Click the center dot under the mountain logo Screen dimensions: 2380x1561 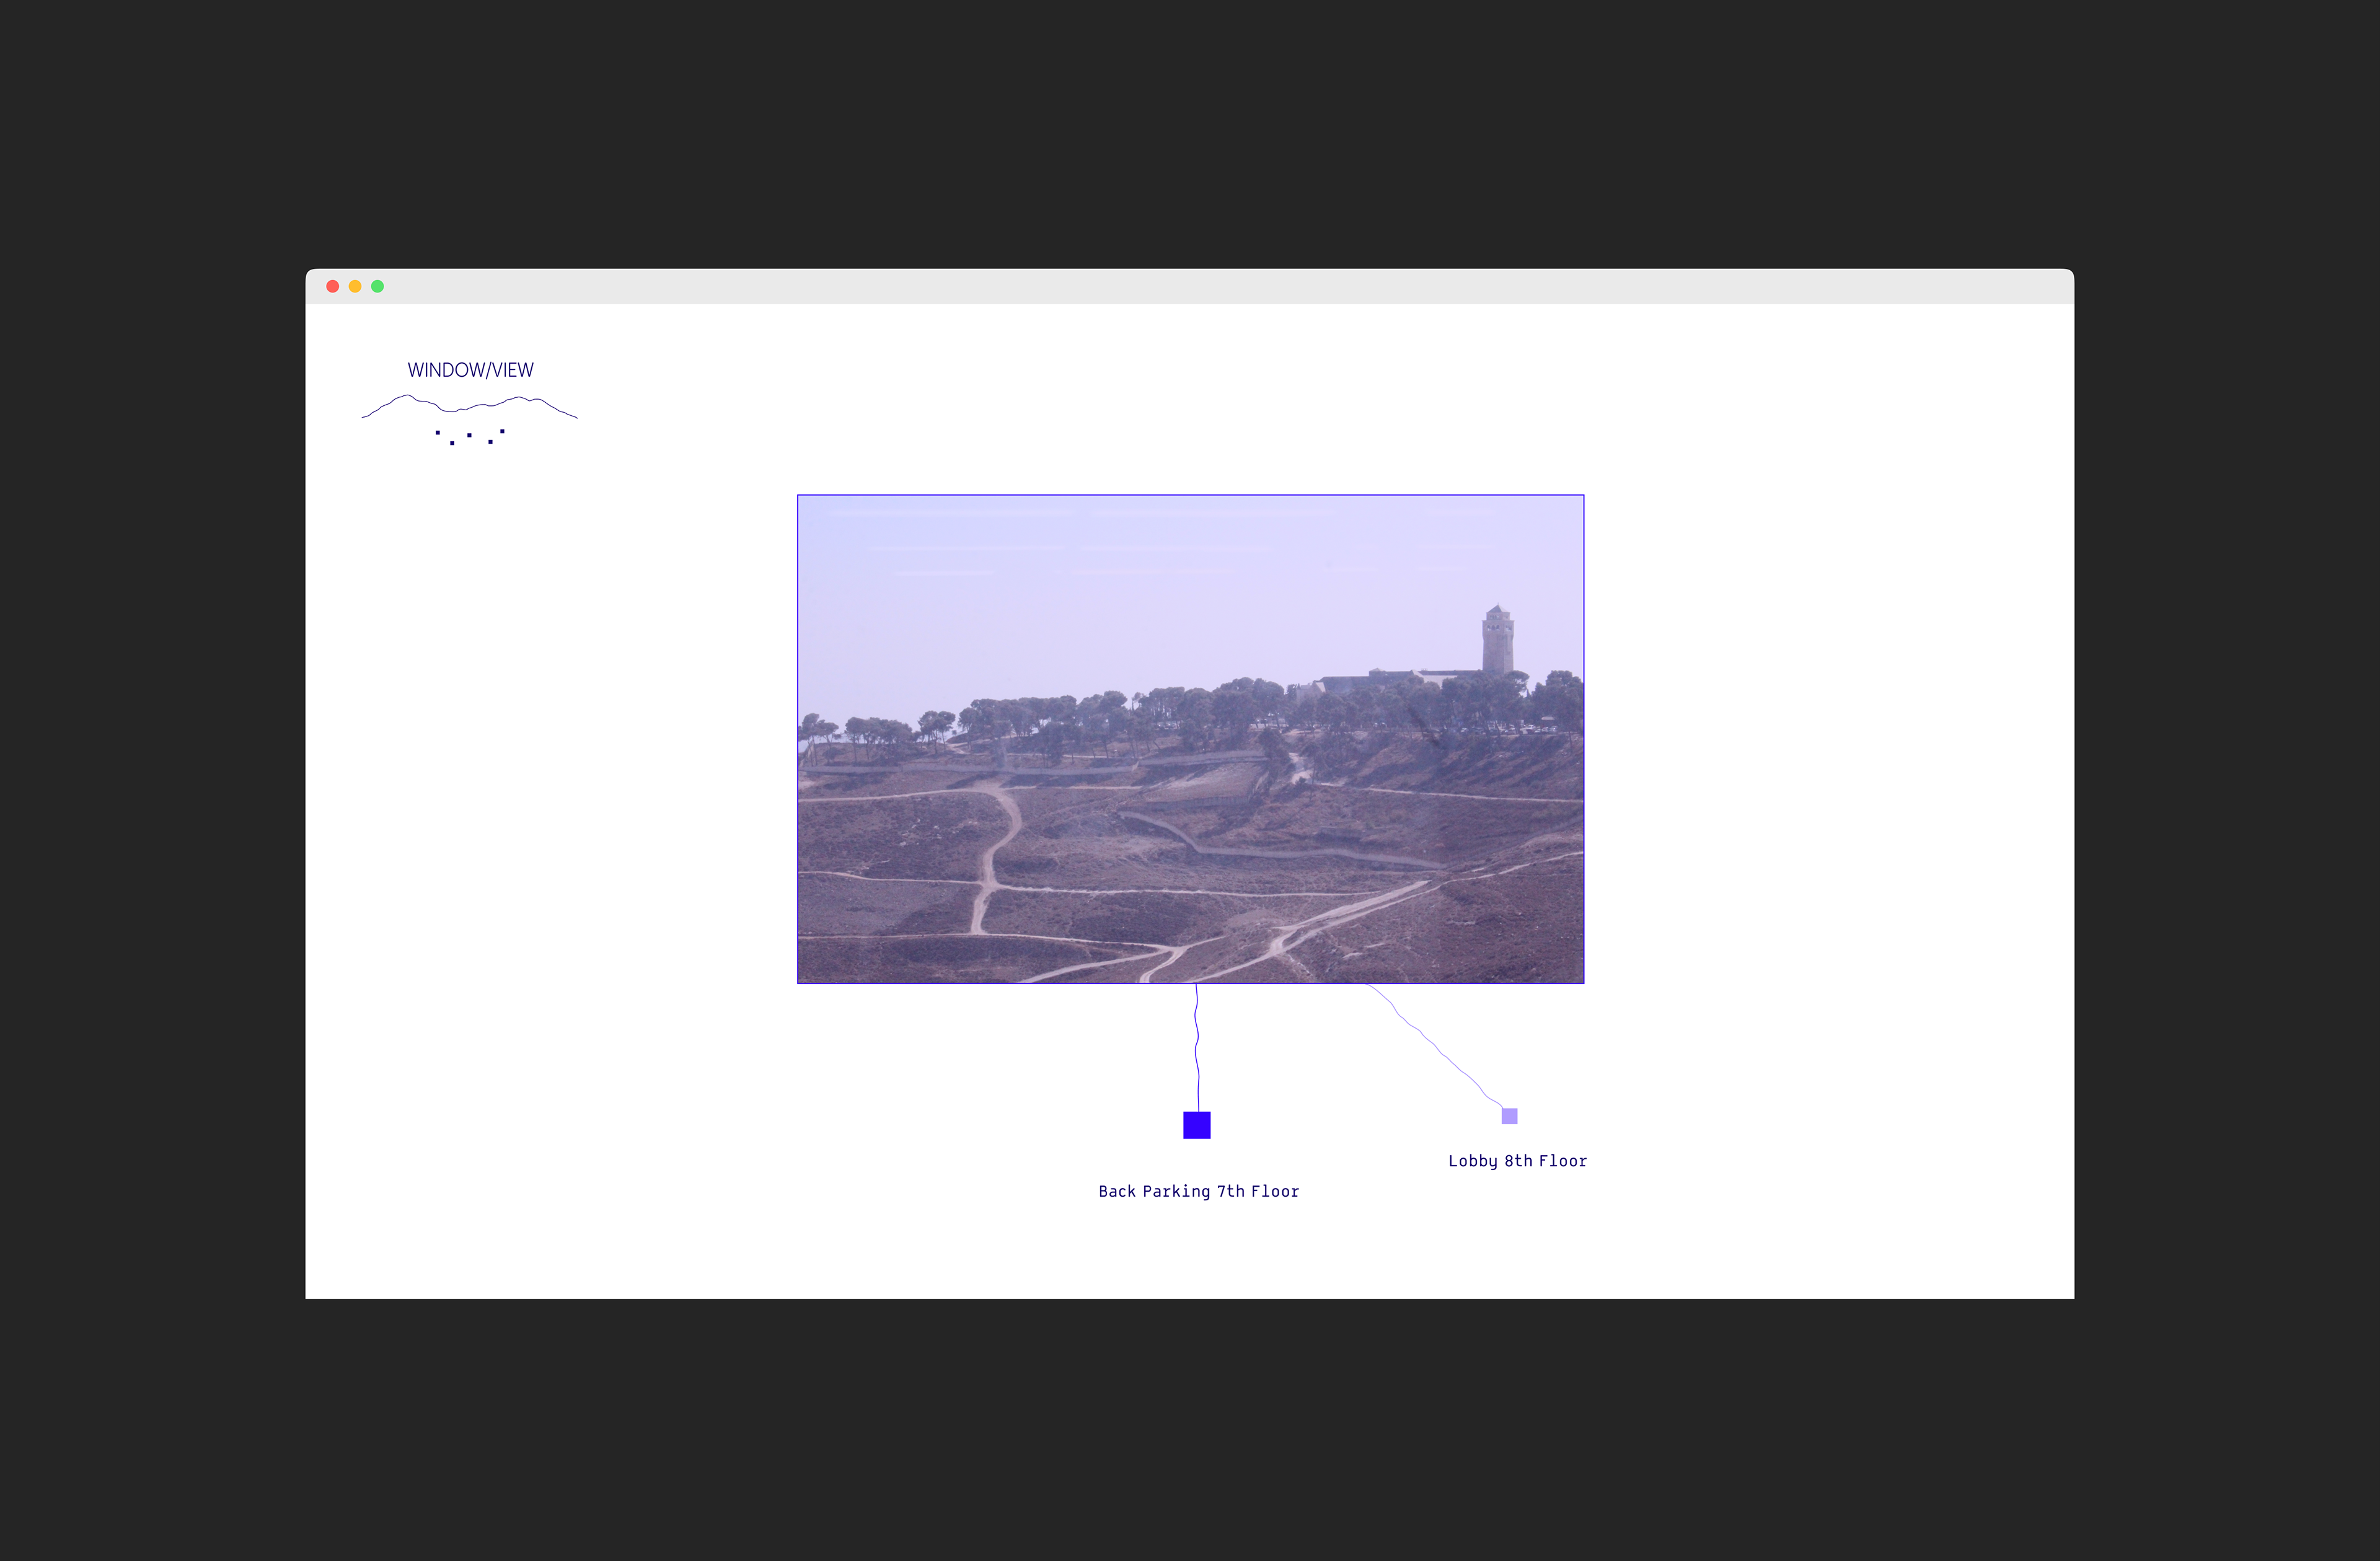coord(469,435)
